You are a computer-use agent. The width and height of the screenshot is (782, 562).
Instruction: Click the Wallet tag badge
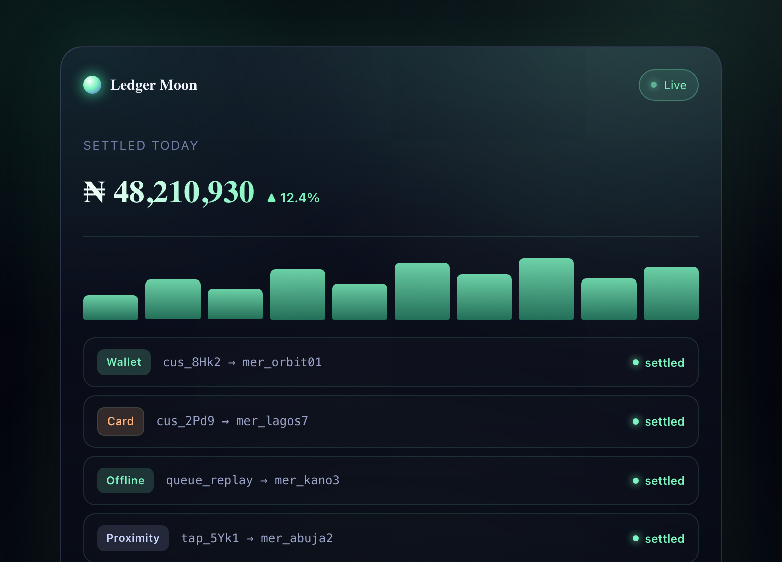pyautogui.click(x=124, y=362)
